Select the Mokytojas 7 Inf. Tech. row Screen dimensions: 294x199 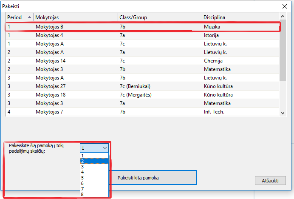(x=140, y=112)
